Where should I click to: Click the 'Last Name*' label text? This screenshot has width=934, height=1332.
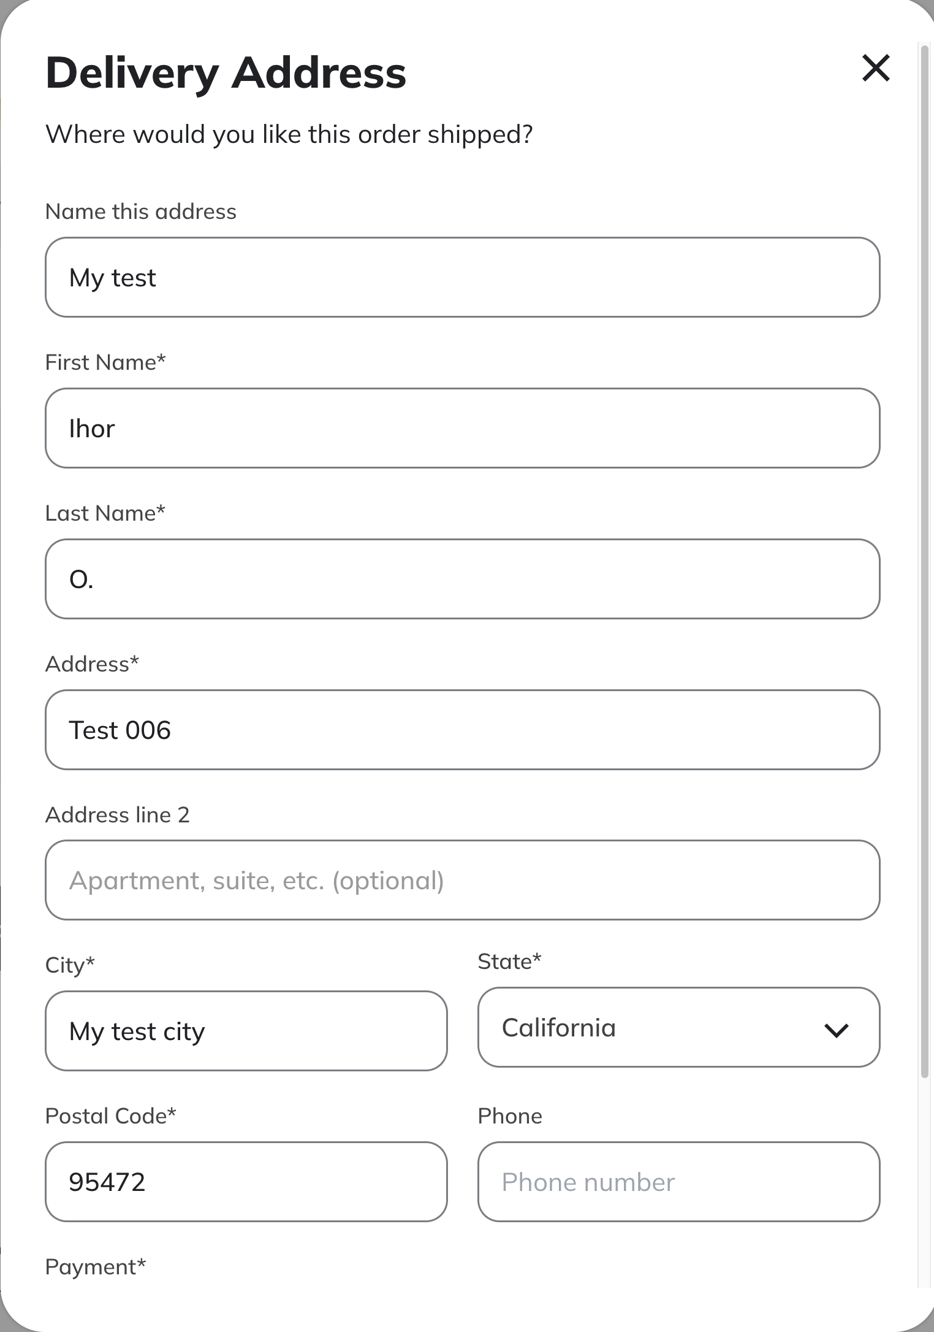coord(105,513)
